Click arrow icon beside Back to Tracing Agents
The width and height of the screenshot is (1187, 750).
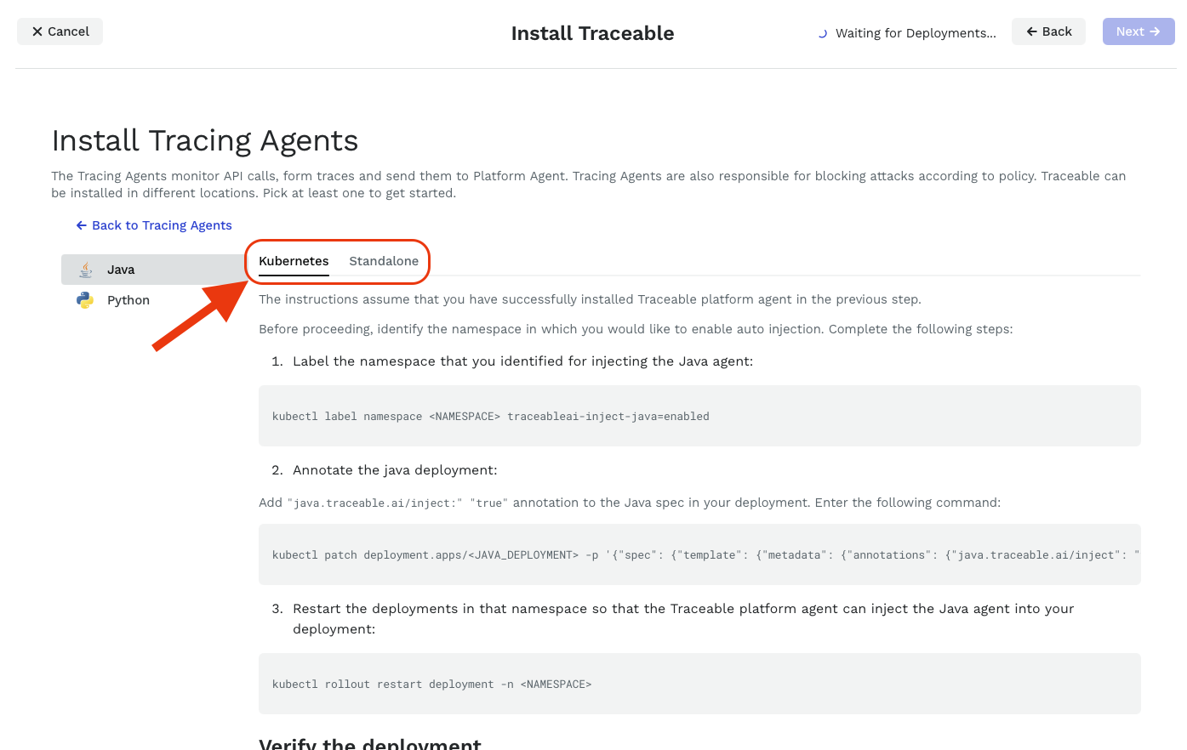point(82,225)
